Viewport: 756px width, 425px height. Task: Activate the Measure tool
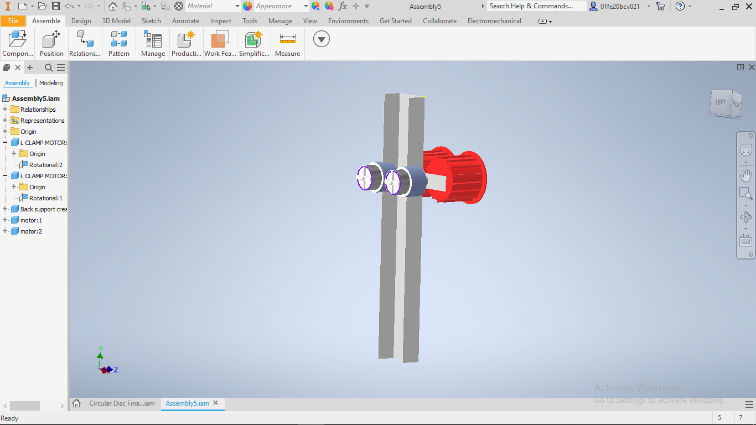[288, 44]
